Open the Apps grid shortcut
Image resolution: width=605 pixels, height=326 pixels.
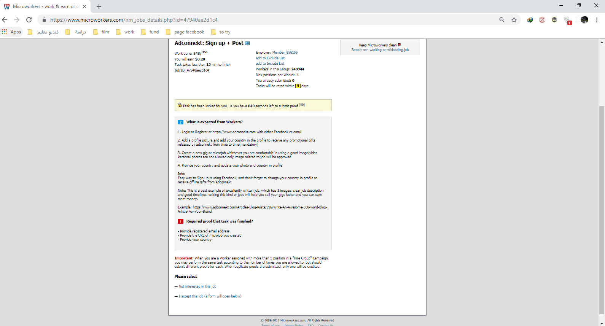[11, 32]
